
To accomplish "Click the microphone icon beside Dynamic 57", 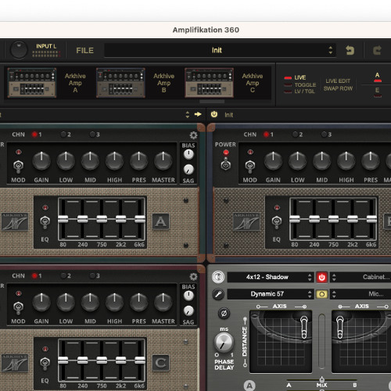I will (x=218, y=294).
